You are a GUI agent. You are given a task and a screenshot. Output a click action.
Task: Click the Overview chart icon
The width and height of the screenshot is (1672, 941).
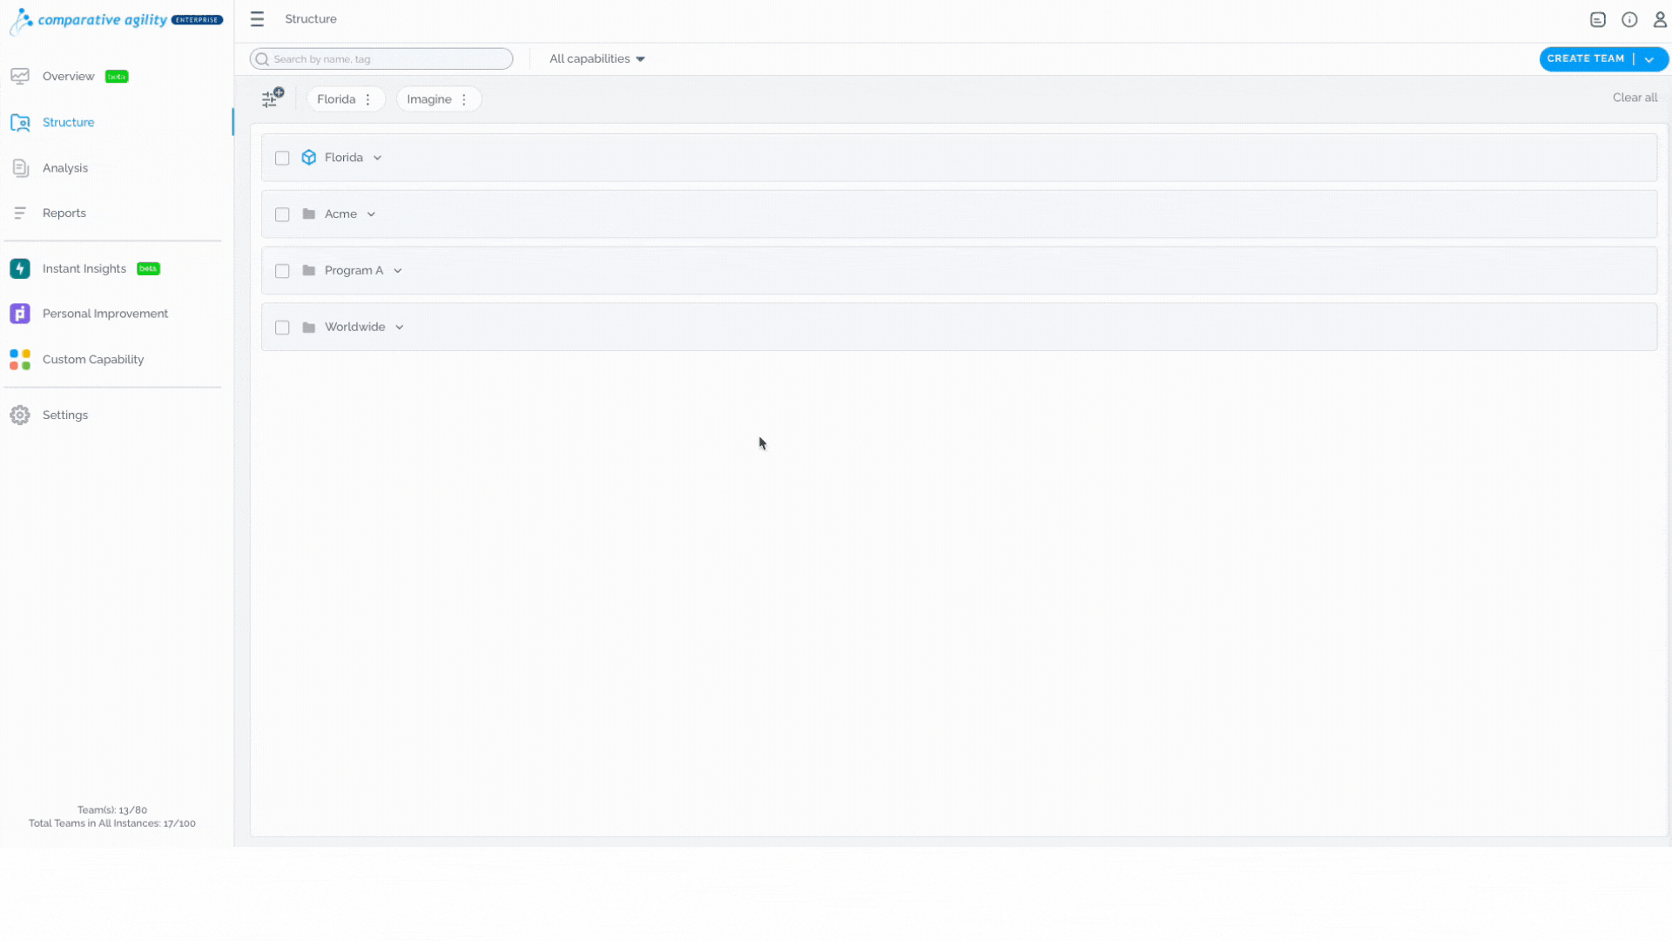20,77
